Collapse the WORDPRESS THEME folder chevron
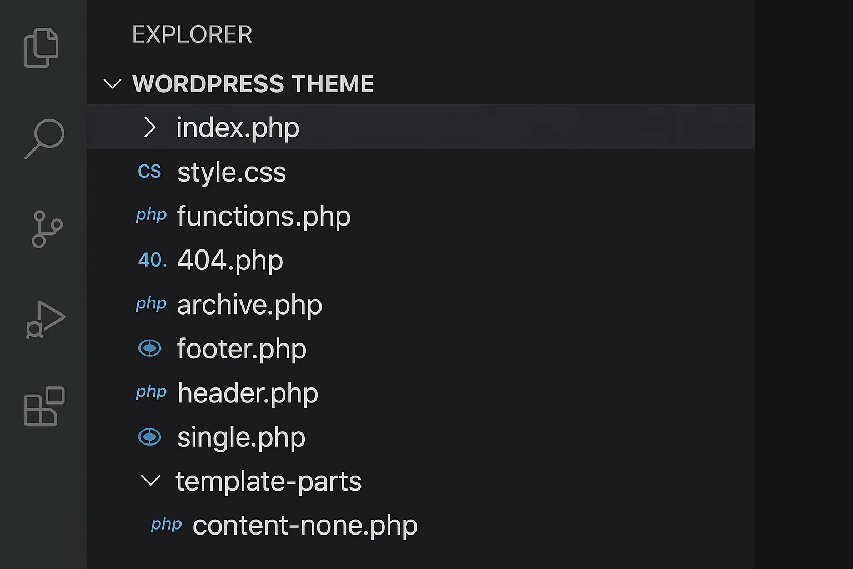The image size is (853, 569). click(112, 84)
